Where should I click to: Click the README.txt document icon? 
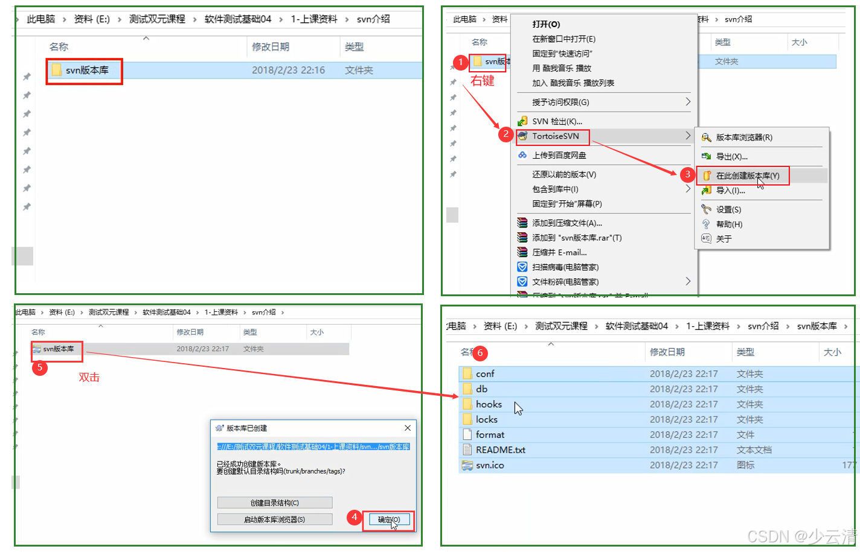(467, 449)
